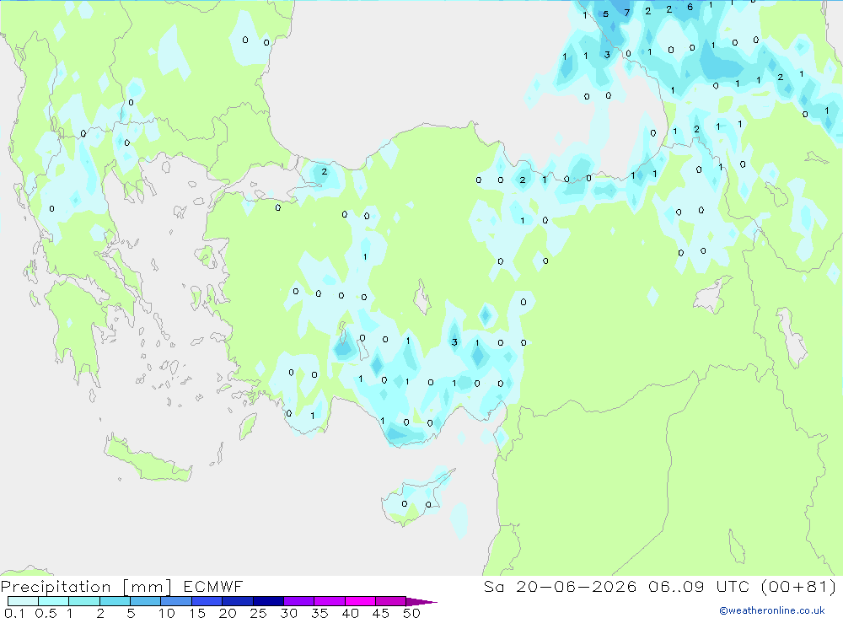Click the '0.1' legend scale label
The height and width of the screenshot is (618, 843).
(x=14, y=613)
